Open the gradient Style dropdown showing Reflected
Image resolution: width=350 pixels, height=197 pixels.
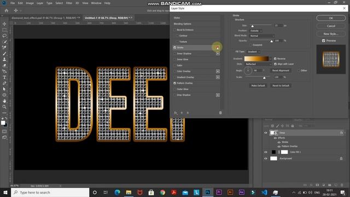(x=258, y=64)
